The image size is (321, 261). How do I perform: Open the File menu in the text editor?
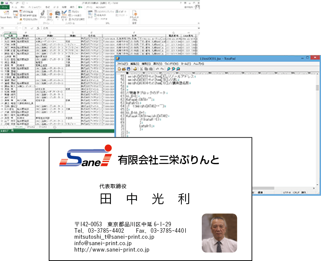(123, 64)
